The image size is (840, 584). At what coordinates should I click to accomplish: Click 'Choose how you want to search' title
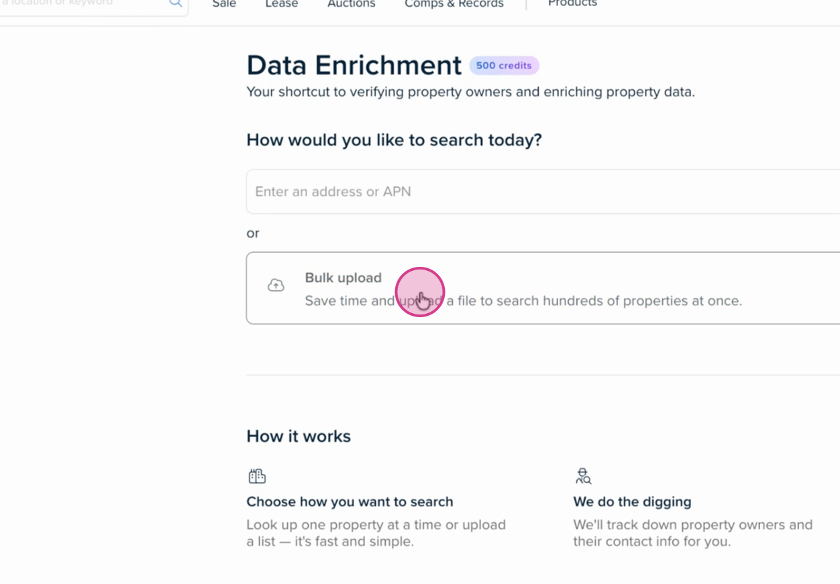[x=350, y=502]
